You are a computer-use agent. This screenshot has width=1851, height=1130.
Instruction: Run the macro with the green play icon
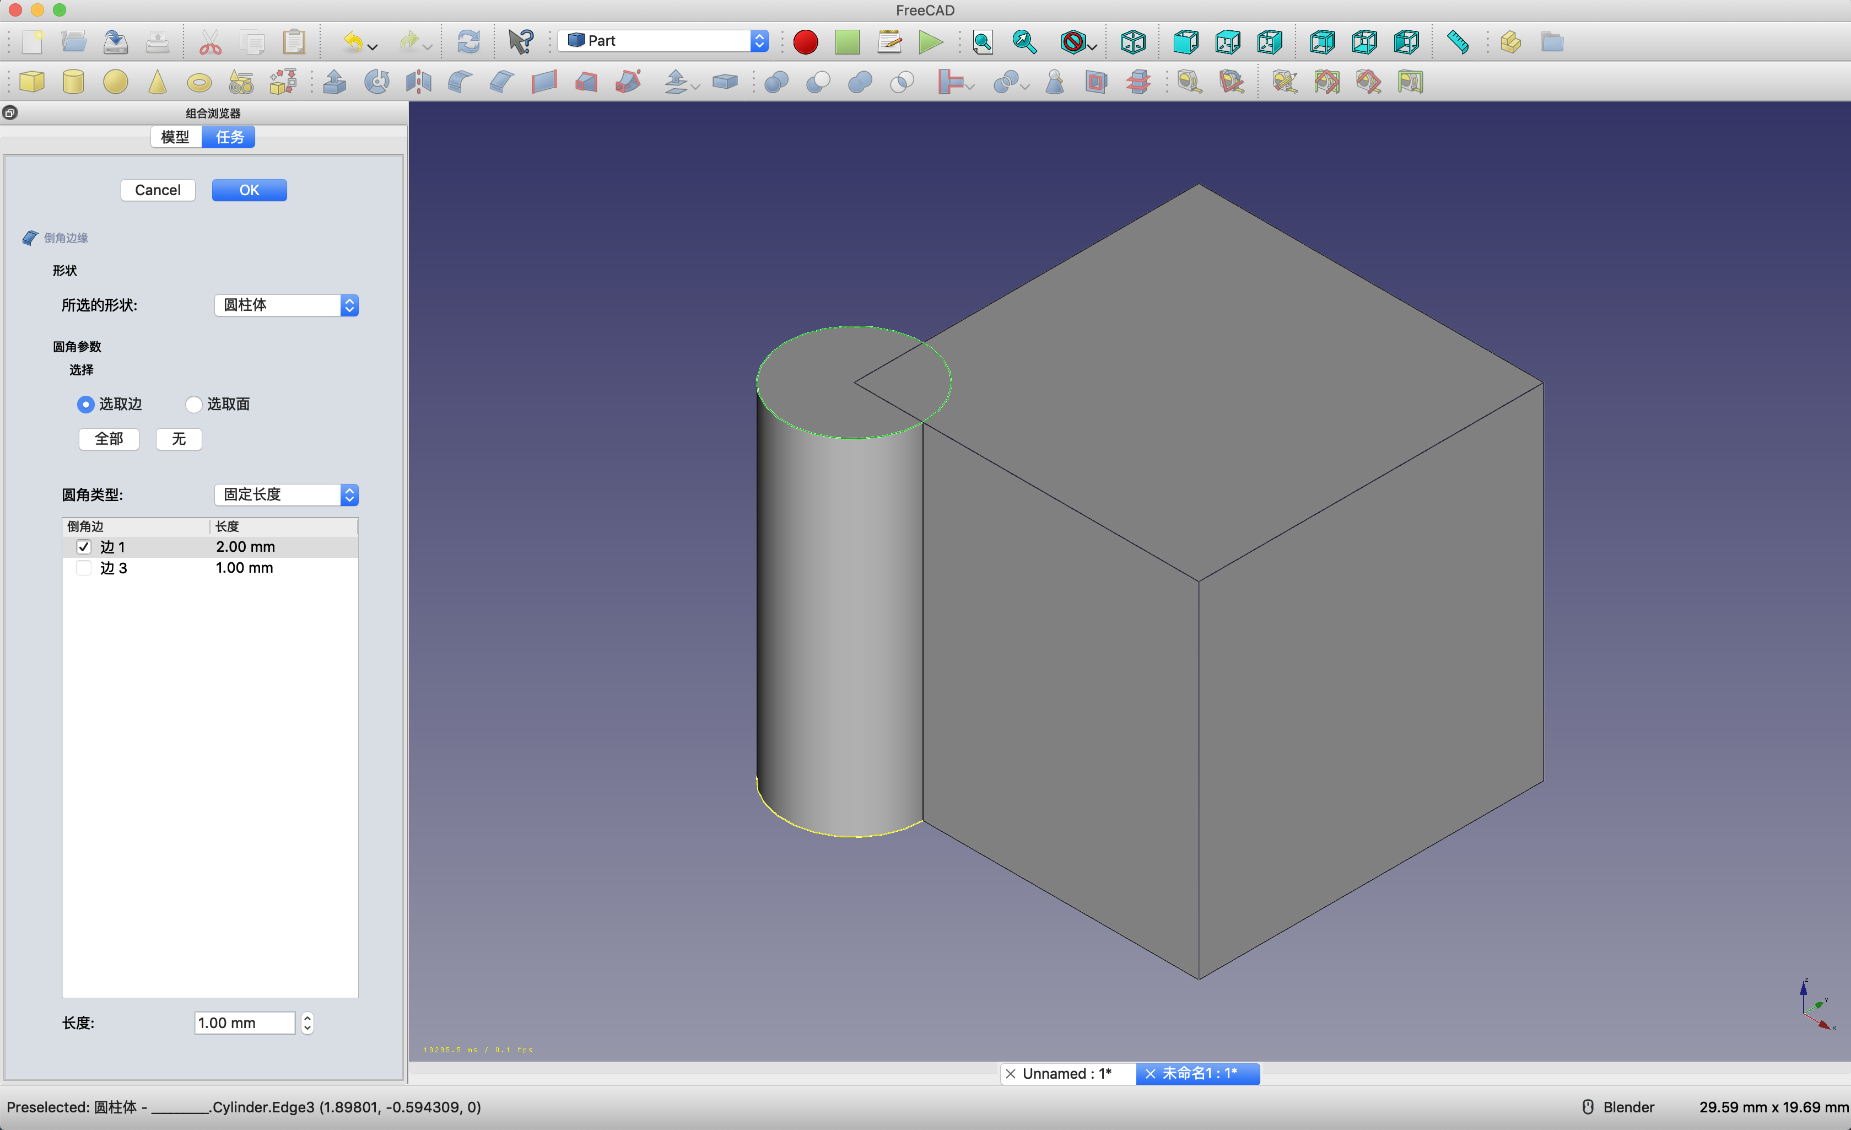pyautogui.click(x=930, y=42)
